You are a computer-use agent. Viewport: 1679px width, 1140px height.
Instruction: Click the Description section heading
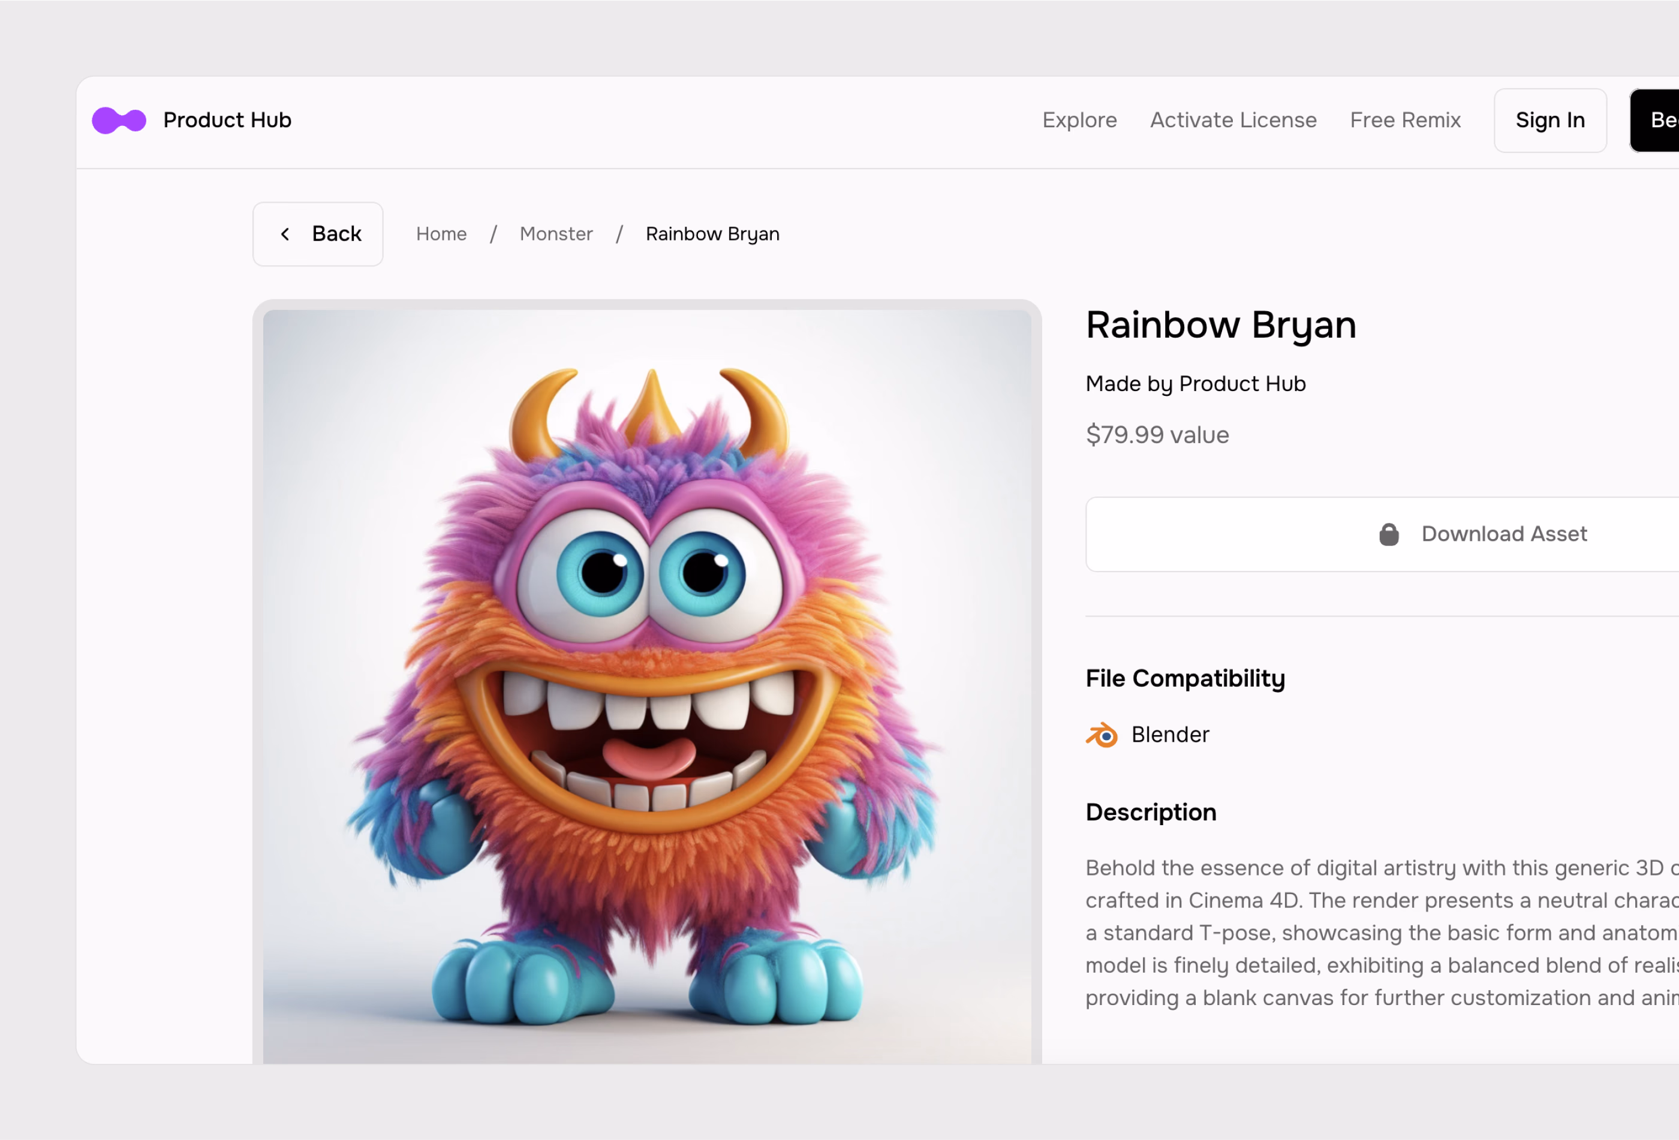coord(1151,812)
